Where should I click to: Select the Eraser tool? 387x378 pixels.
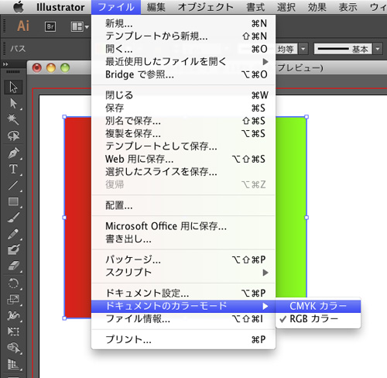(x=13, y=266)
